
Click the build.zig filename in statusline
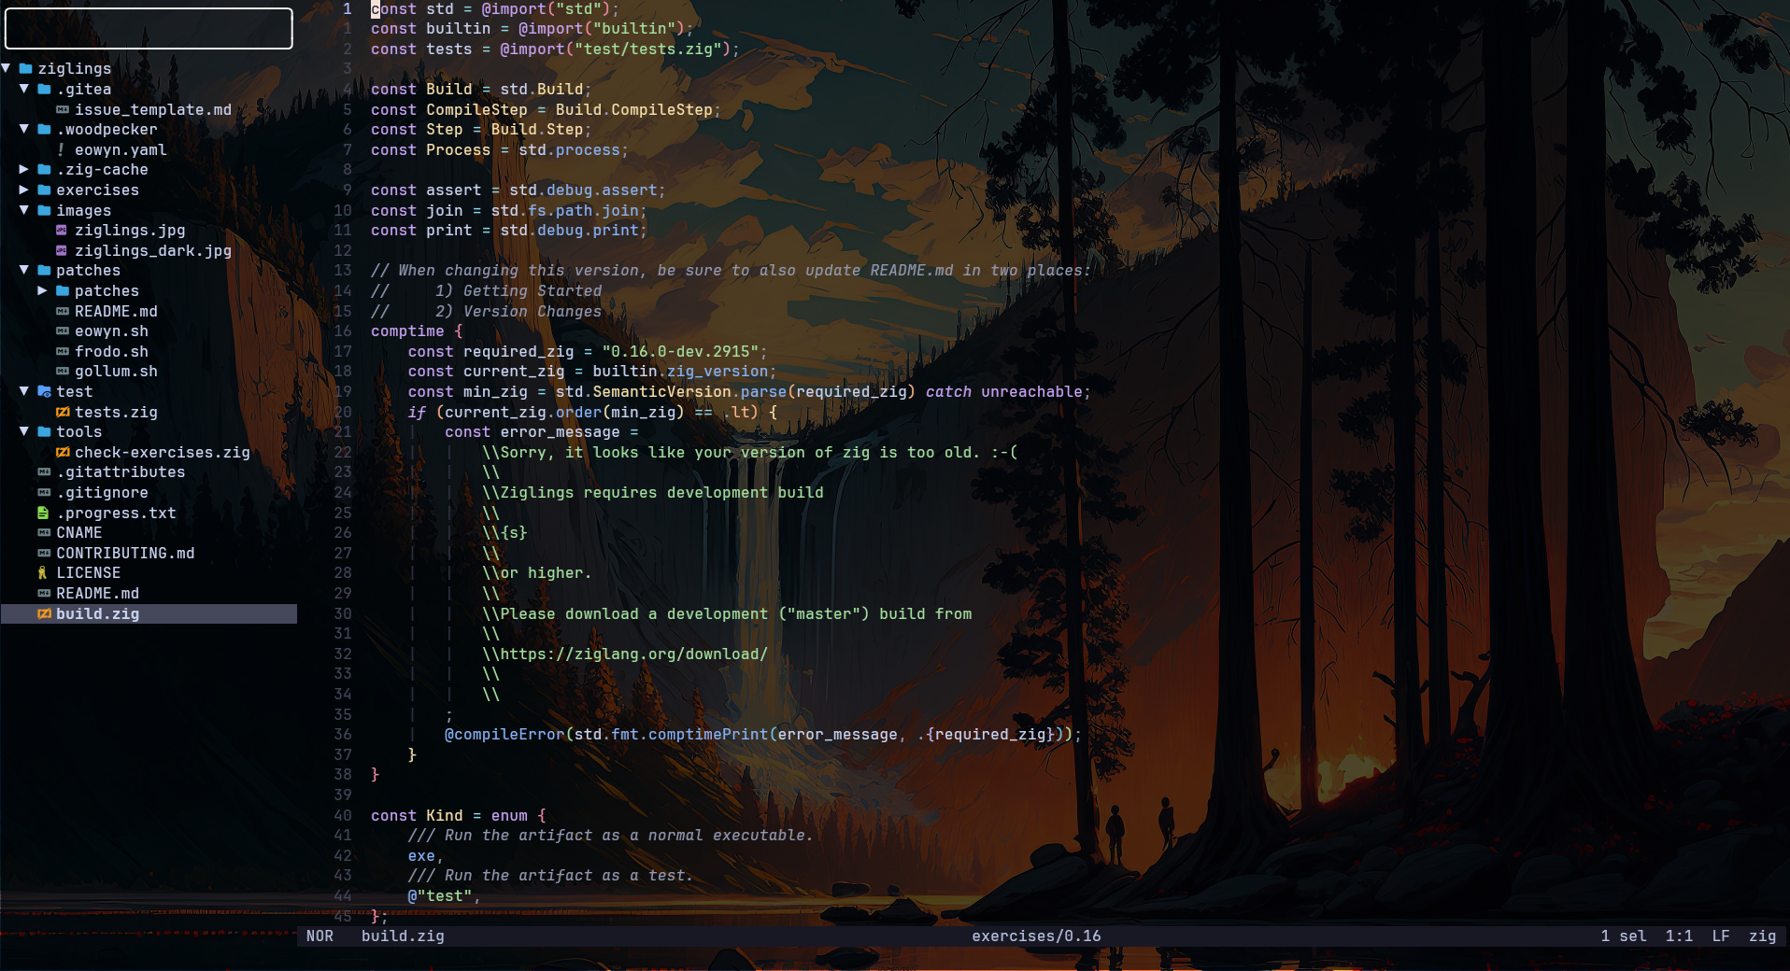click(403, 936)
